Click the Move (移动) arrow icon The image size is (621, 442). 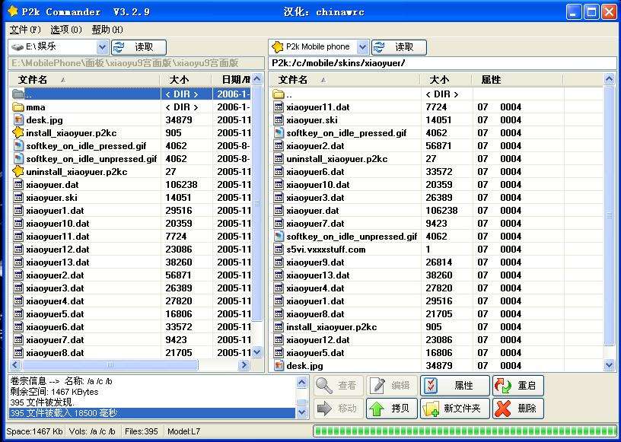pos(323,409)
